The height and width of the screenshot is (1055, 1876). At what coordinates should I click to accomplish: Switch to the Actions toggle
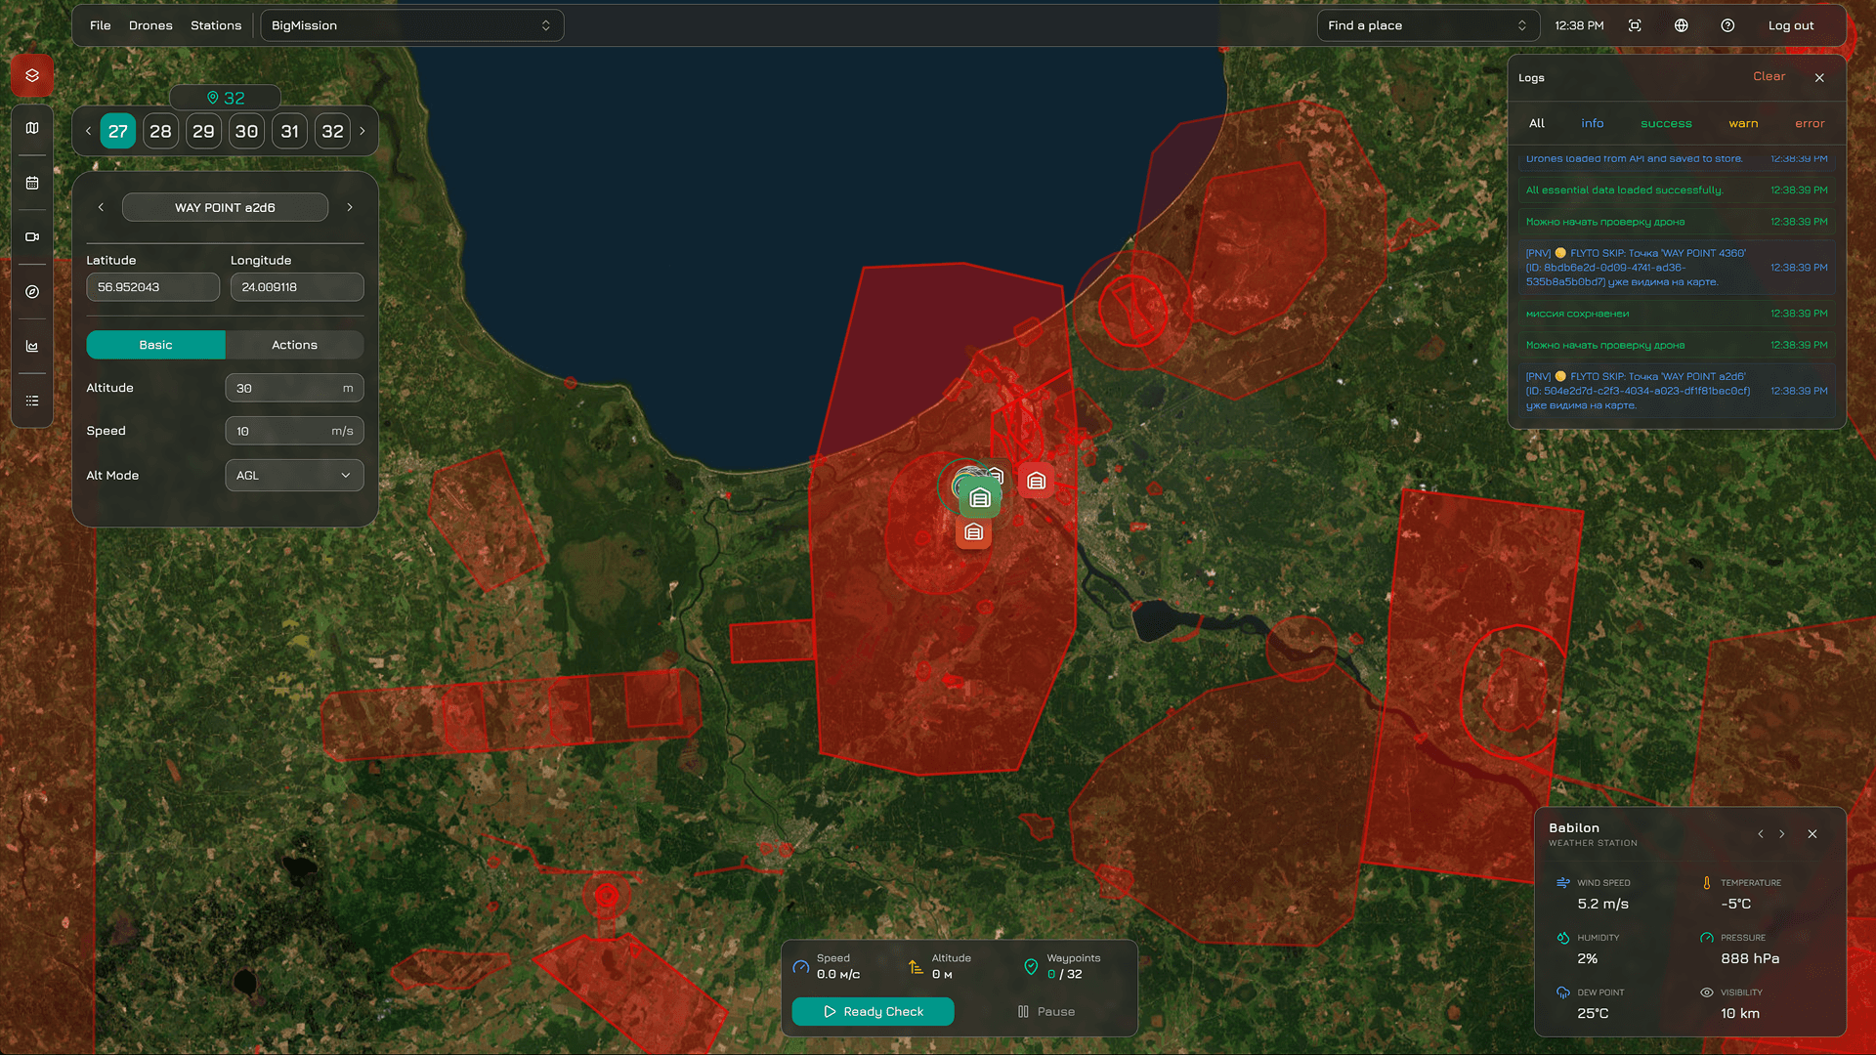click(x=294, y=345)
